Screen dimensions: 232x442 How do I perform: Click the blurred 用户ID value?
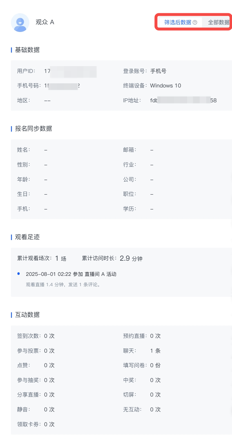tap(70, 71)
